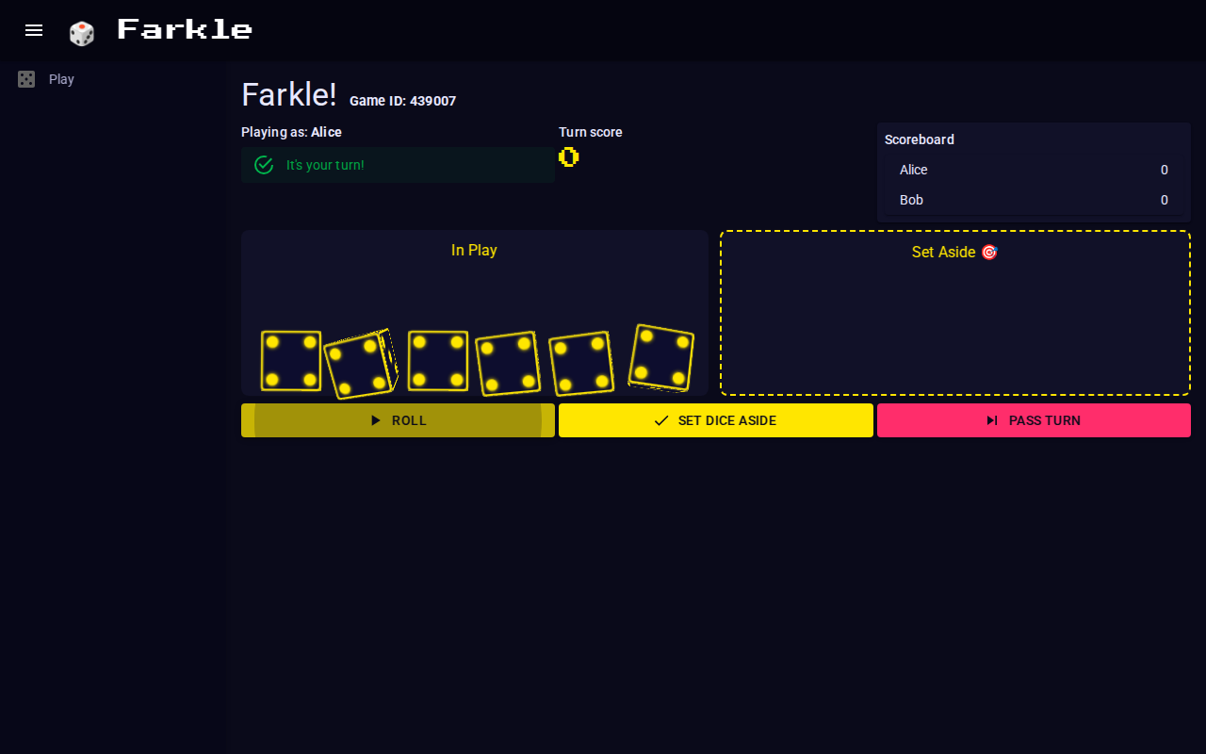The height and width of the screenshot is (754, 1206).
Task: Select the sixth die in play
Action: click(661, 358)
